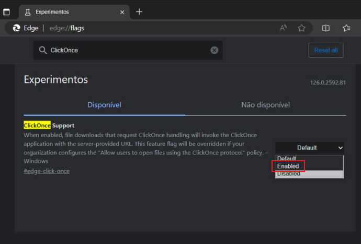
Task: Open the Favorites list icon
Action: pyautogui.click(x=346, y=28)
